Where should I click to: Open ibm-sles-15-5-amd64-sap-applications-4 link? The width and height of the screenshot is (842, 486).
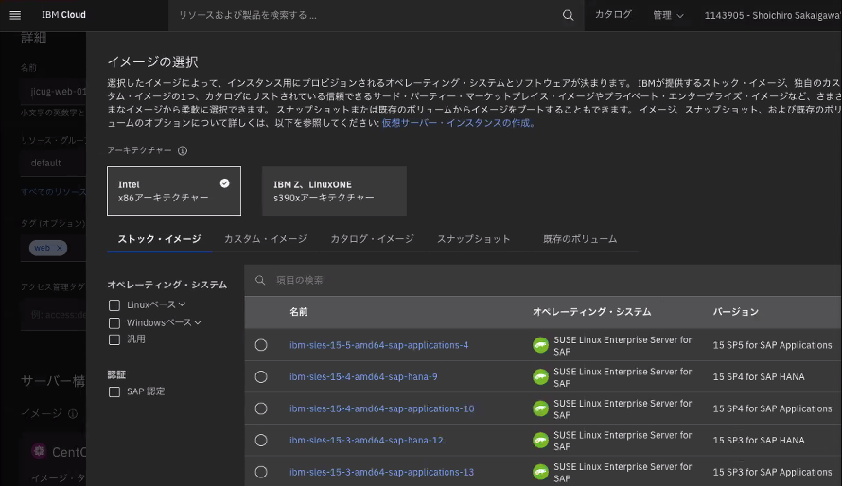pyautogui.click(x=379, y=345)
